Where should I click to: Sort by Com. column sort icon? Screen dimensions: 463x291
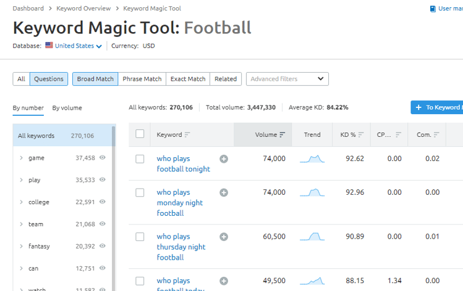[x=436, y=134]
